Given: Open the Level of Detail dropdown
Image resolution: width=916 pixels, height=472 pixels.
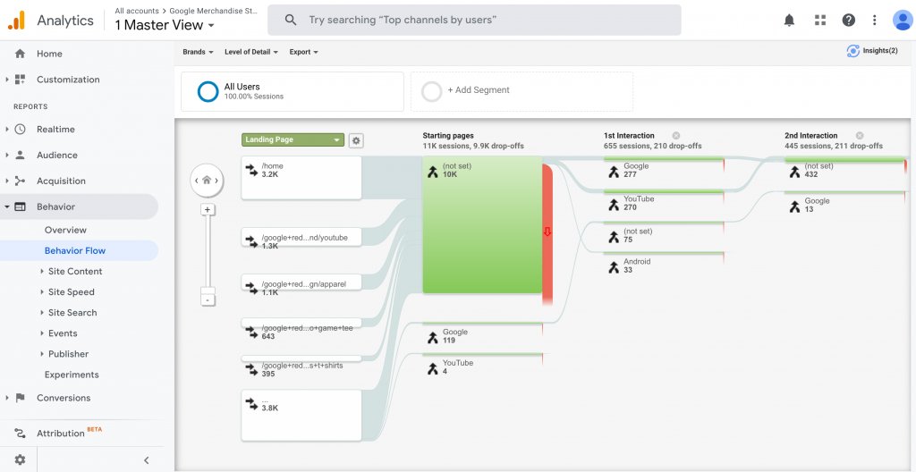Looking at the screenshot, I should point(251,52).
